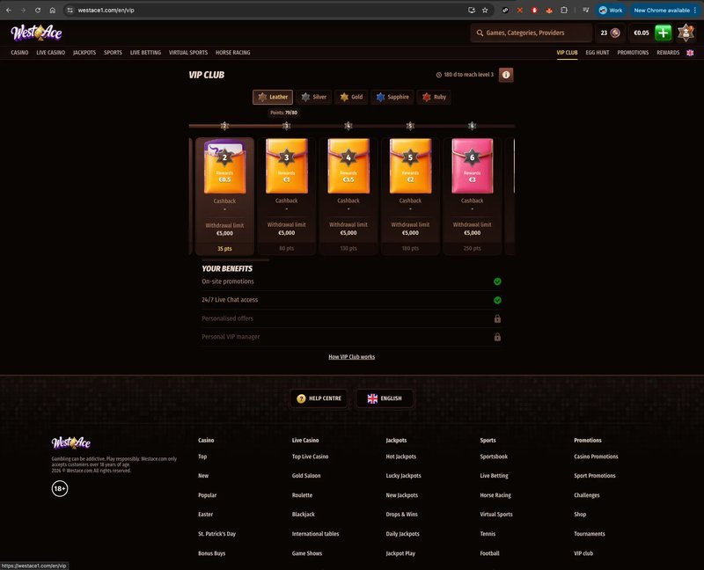704x570 pixels.
Task: Open Chrome media controls icon
Action: [585, 10]
